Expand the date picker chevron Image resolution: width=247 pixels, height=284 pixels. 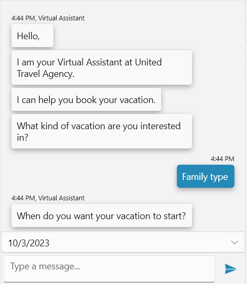pos(234,242)
